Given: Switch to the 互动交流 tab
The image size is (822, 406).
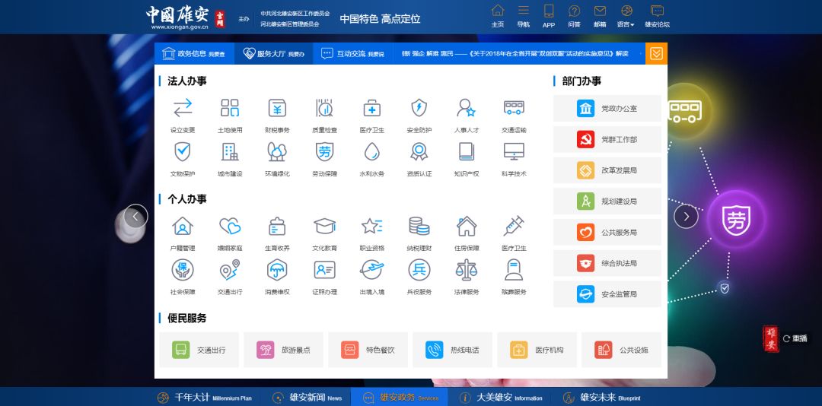Looking at the screenshot, I should [x=353, y=53].
